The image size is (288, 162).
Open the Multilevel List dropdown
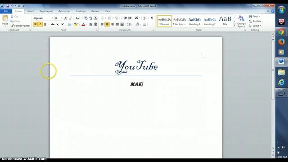[x=120, y=18]
